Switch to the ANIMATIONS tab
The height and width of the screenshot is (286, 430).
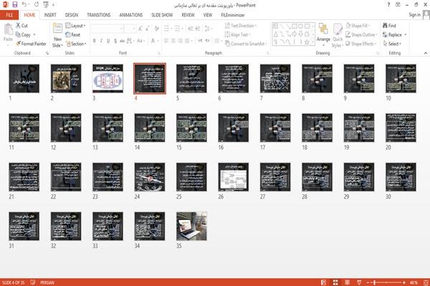pyautogui.click(x=131, y=15)
